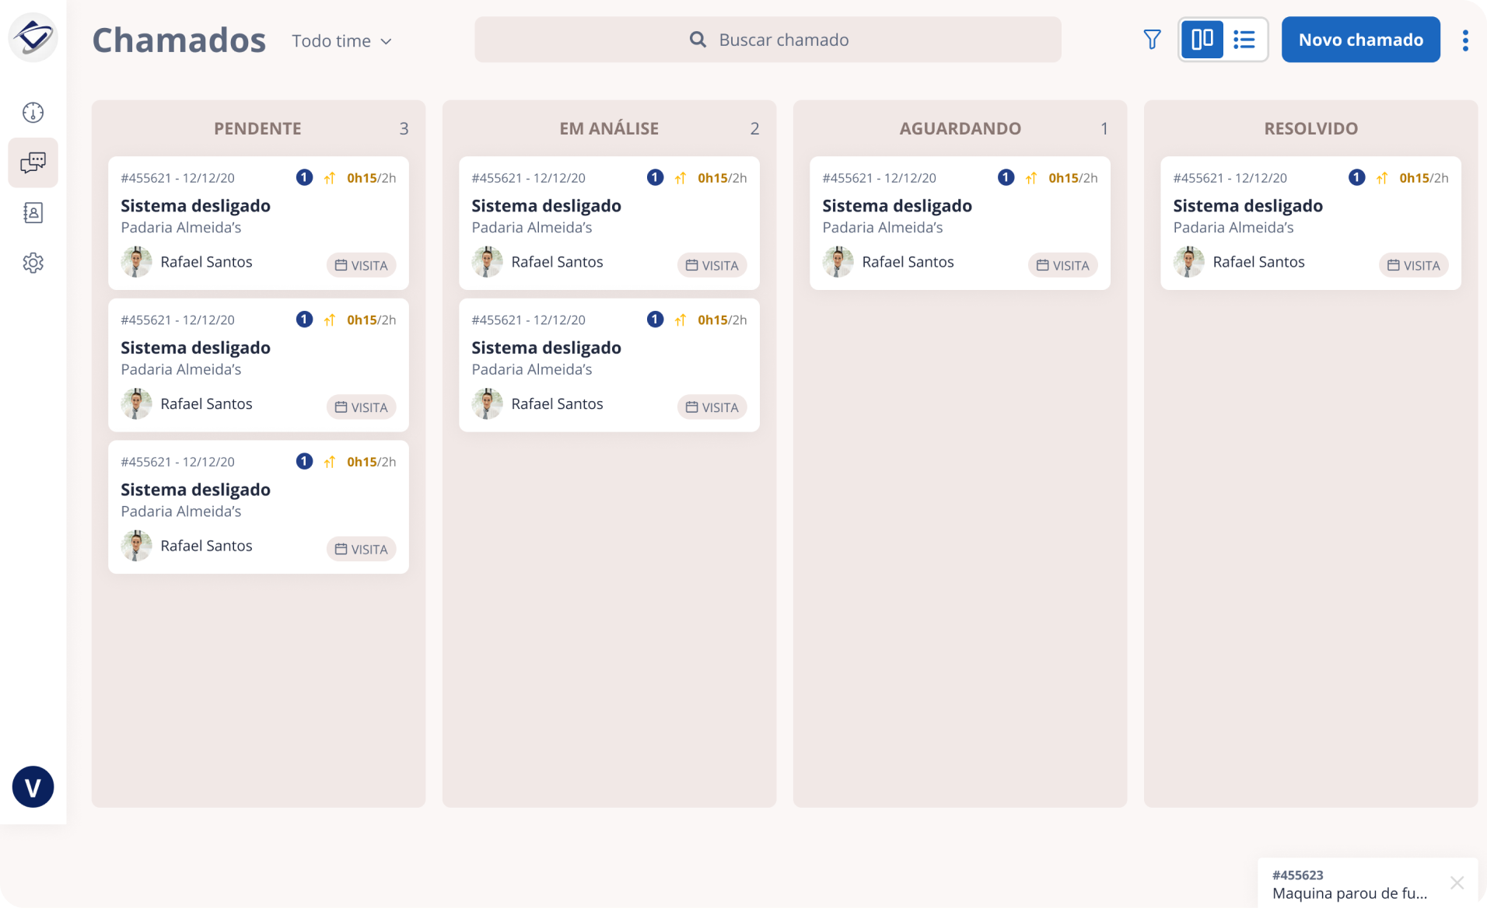Click count badge on second EM ANÁLISE card
This screenshot has width=1487, height=908.
(655, 320)
